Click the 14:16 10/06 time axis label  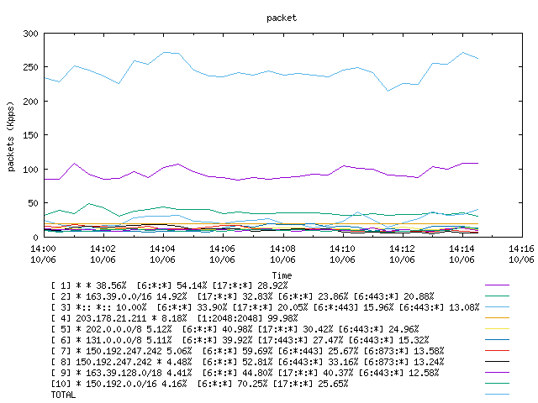coord(521,254)
